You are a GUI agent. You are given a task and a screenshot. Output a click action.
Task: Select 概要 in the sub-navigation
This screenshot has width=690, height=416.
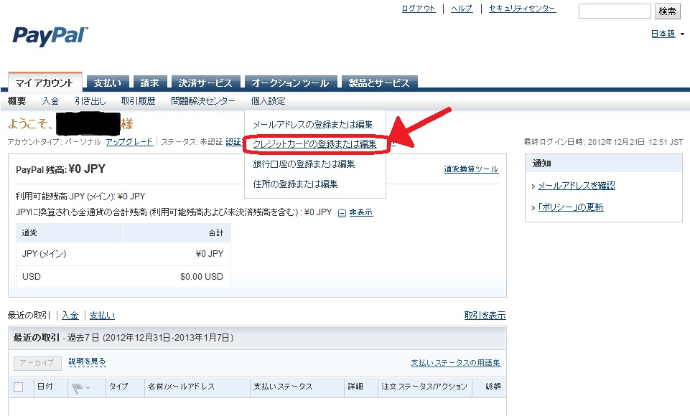[x=17, y=101]
